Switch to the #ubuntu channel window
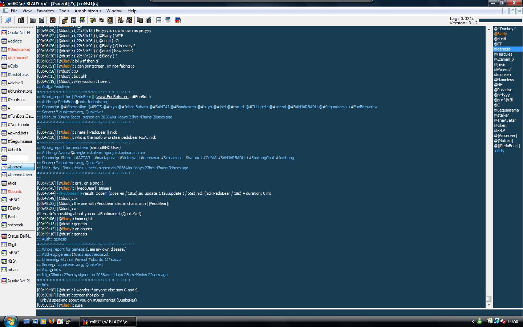Image resolution: width=523 pixels, height=327 pixels. pyautogui.click(x=18, y=191)
